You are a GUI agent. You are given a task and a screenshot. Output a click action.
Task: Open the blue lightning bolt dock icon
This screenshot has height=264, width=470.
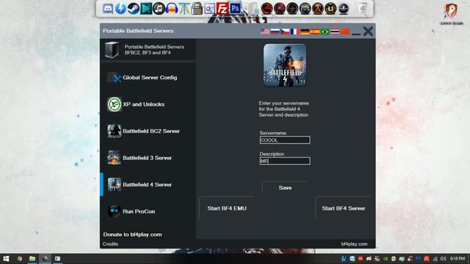120,8
